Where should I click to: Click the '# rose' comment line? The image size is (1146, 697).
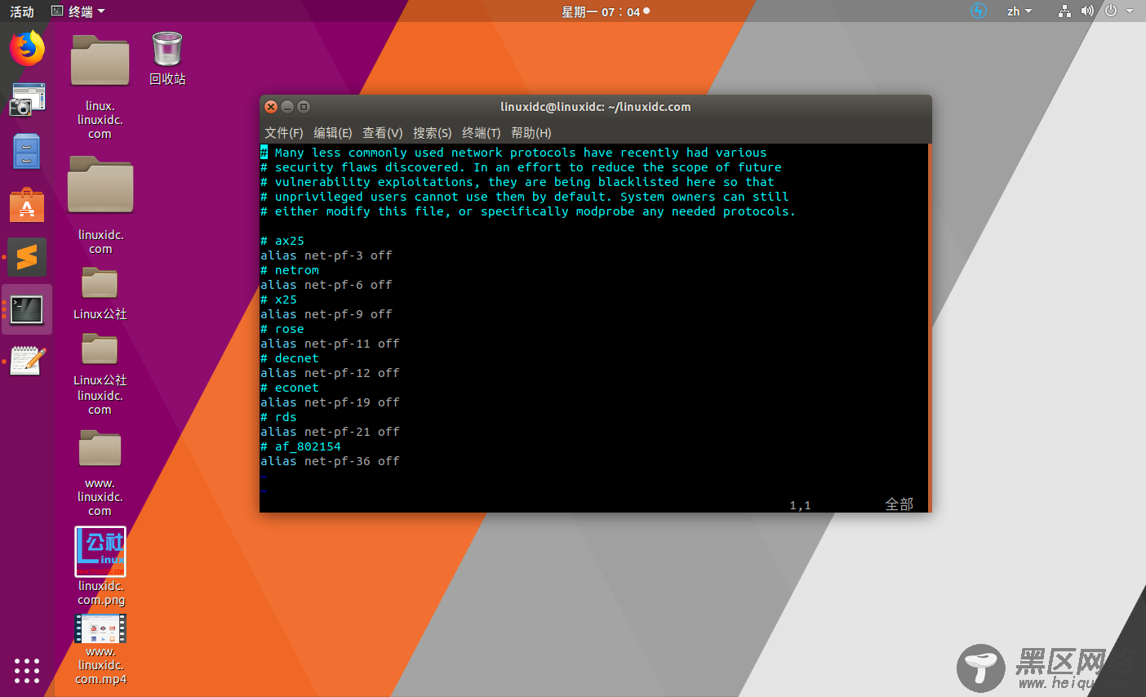tap(282, 329)
